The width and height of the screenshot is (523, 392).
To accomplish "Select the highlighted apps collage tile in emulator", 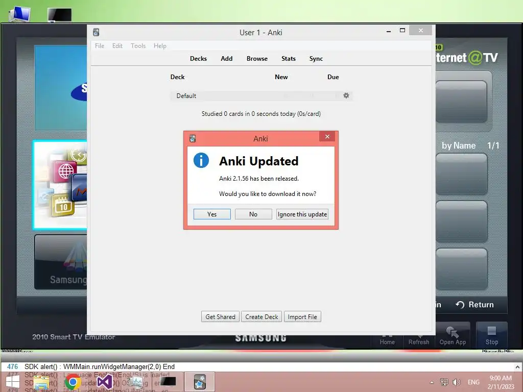I will (x=61, y=185).
